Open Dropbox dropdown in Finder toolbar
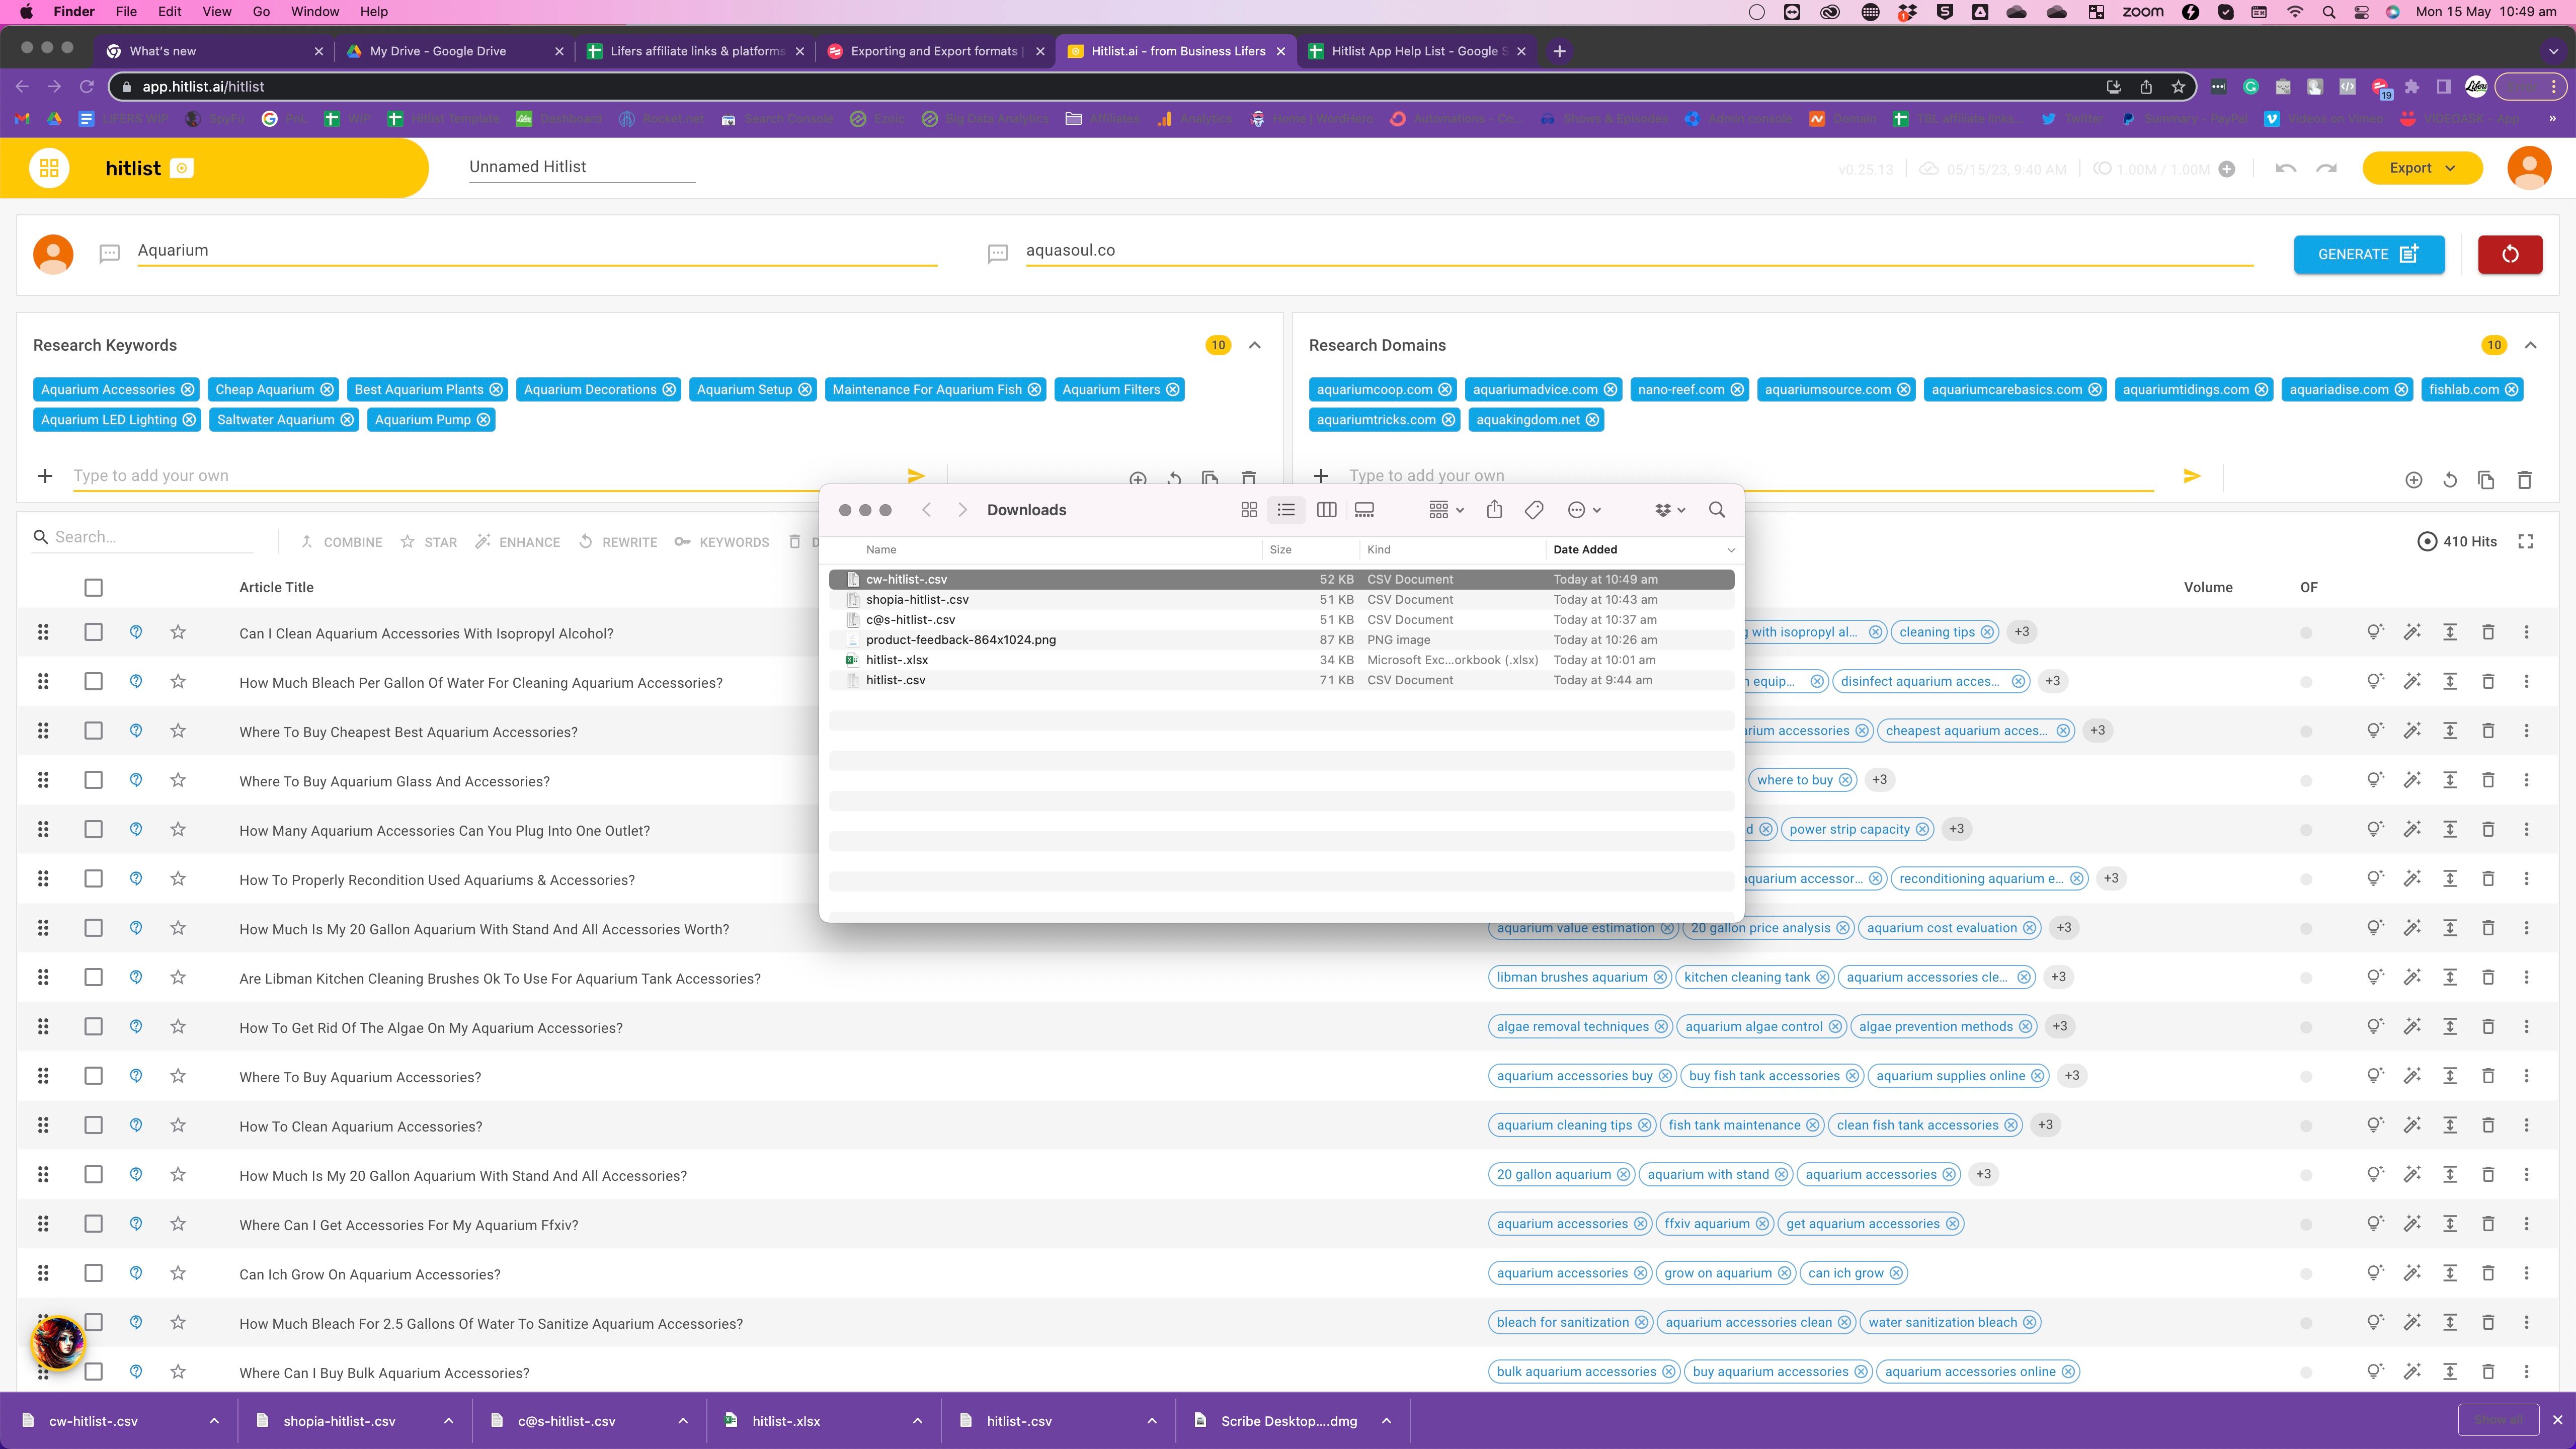This screenshot has height=1449, width=2576. [1670, 510]
